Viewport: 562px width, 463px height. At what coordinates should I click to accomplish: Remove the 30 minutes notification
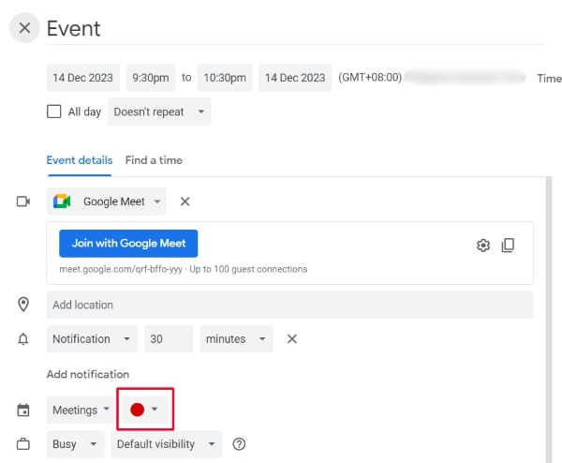pos(291,339)
